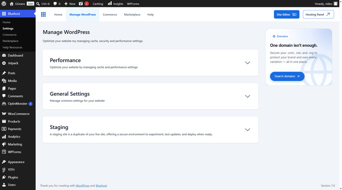
Task: Click the WordPress logo icon in admin bar
Action: point(4,4)
